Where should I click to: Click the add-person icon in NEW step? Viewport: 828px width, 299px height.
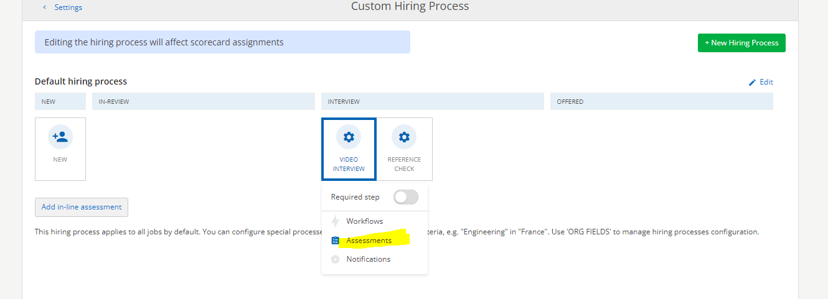(60, 137)
